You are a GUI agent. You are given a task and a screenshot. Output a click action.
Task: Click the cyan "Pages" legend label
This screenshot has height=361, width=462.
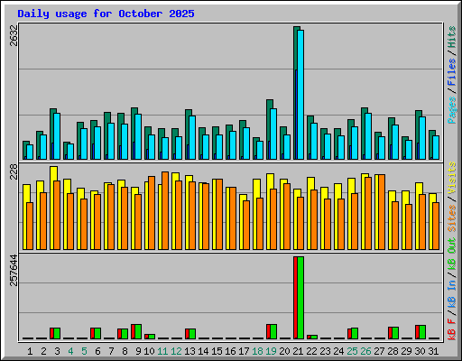click(x=452, y=110)
